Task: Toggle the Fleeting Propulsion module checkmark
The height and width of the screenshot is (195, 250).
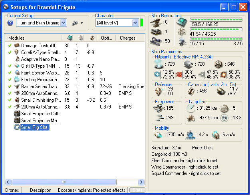Action: (x=10, y=79)
